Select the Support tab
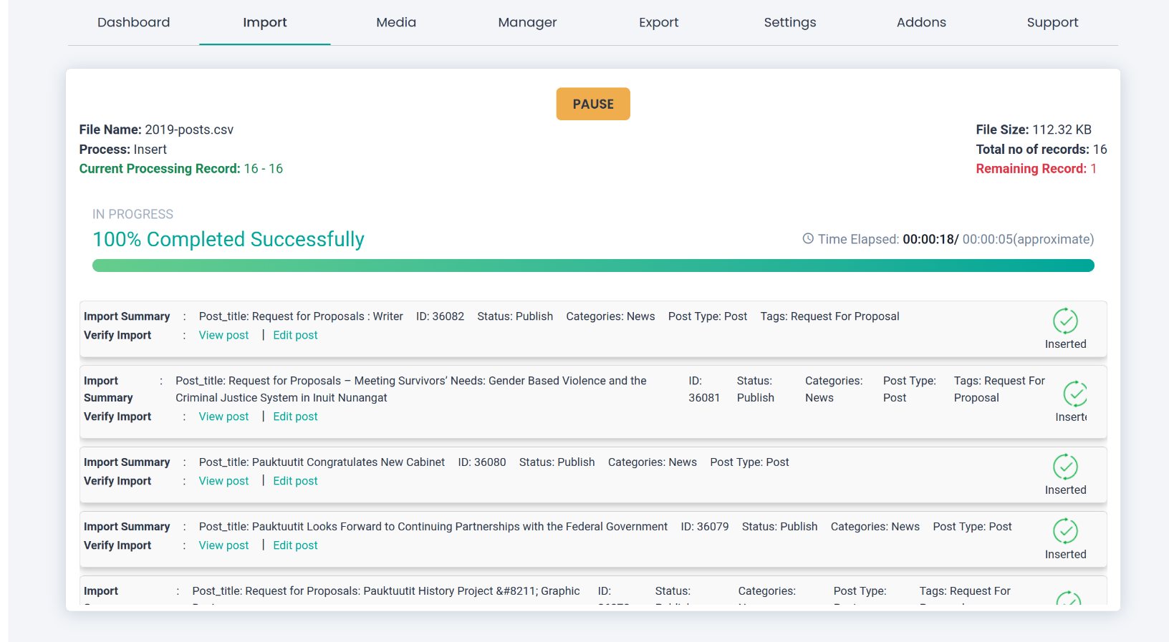1169x642 pixels. click(x=1052, y=22)
